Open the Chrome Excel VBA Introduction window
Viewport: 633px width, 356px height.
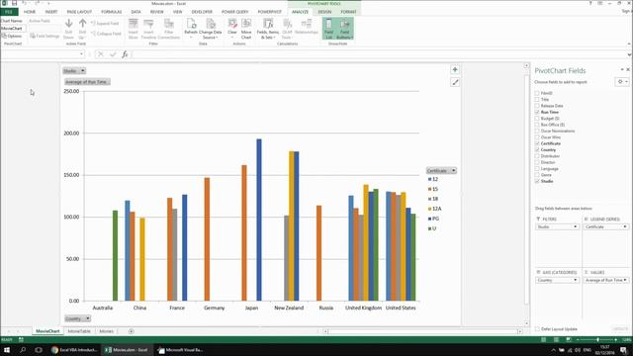(x=75, y=350)
